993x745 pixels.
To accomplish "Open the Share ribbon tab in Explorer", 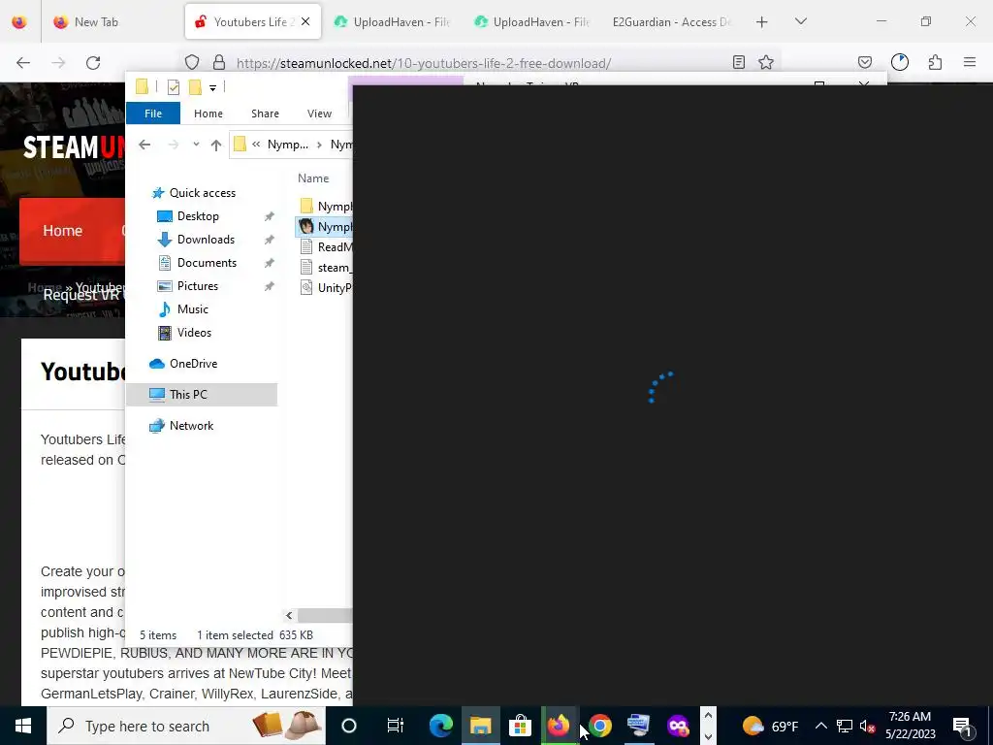I will [x=265, y=113].
